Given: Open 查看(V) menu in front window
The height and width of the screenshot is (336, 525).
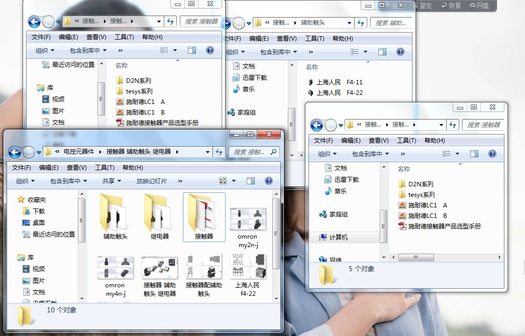Looking at the screenshot, I should [77, 168].
